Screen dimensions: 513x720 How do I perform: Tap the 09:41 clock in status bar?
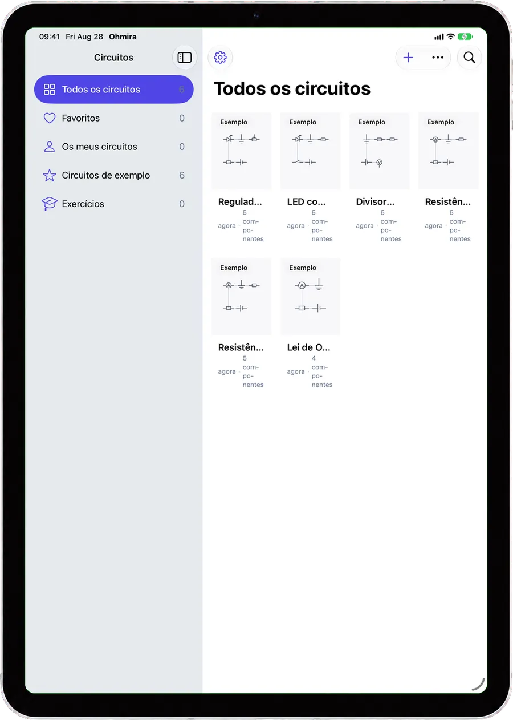pyautogui.click(x=49, y=37)
